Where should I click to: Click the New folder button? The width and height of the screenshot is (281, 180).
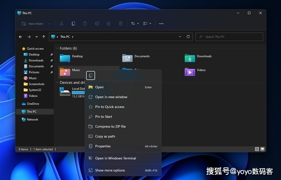click(x=32, y=23)
